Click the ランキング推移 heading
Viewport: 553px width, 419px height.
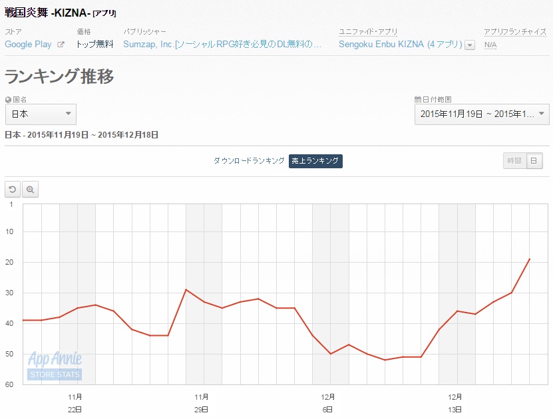point(59,76)
